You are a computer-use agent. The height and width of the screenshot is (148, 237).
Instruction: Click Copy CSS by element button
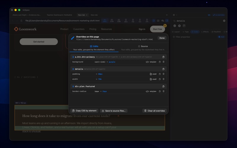point(84,111)
